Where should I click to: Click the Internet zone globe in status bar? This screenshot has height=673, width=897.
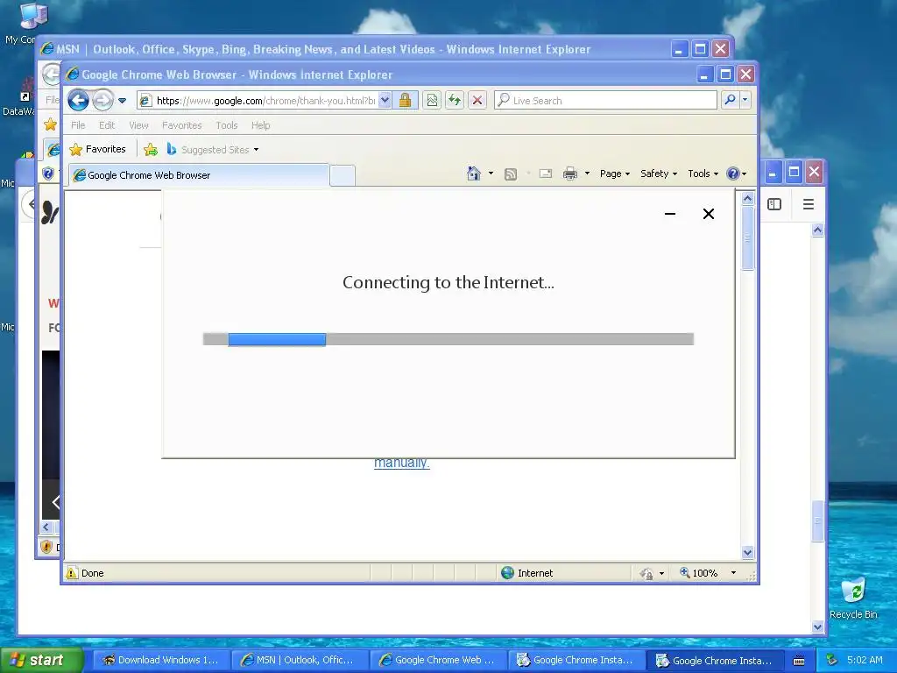(507, 573)
